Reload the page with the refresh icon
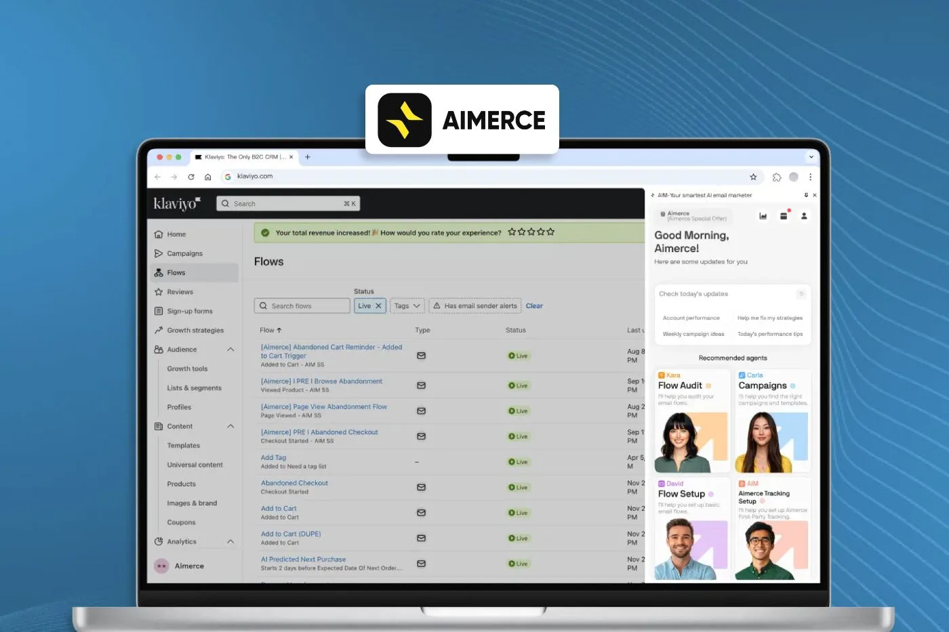Screen dimensions: 949x632 pyautogui.click(x=191, y=177)
